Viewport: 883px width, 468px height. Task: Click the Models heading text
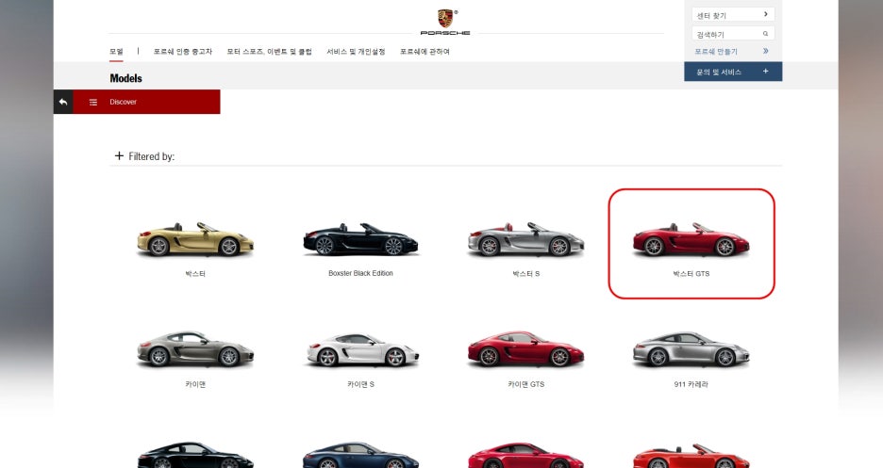[125, 78]
